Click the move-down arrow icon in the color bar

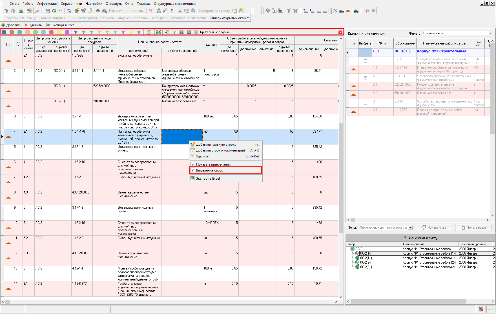189,32
